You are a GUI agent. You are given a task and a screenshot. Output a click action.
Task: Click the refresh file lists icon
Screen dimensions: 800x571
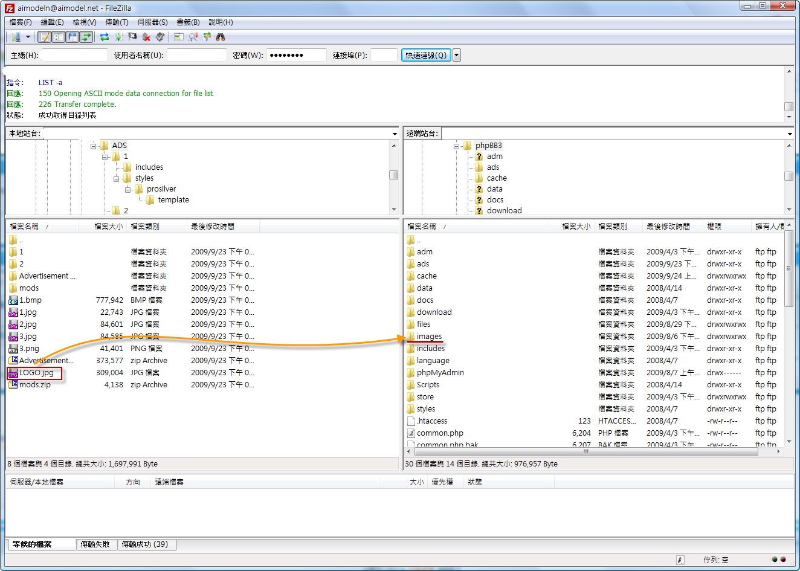pos(105,37)
